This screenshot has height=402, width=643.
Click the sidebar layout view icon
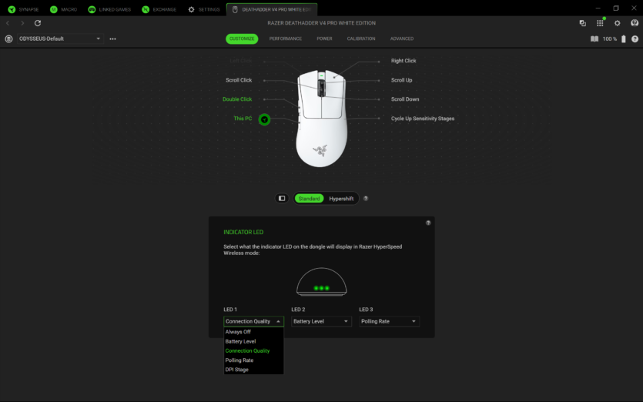pos(282,199)
